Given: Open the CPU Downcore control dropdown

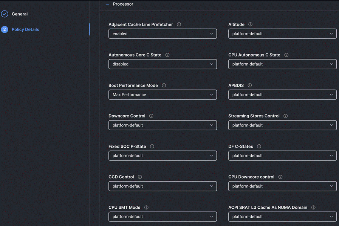Looking at the screenshot, I should point(282,186).
